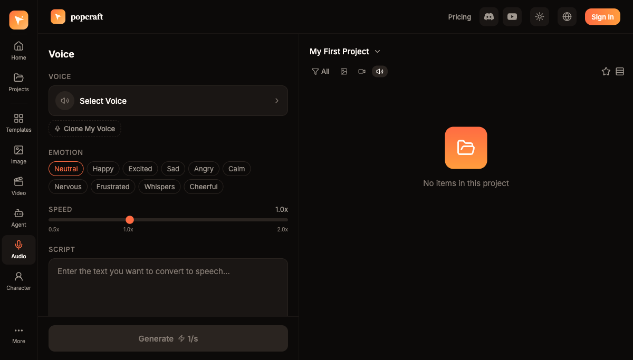Screen dimensions: 633x360
Task: Toggle the light/dark theme sun icon
Action: pyautogui.click(x=539, y=17)
